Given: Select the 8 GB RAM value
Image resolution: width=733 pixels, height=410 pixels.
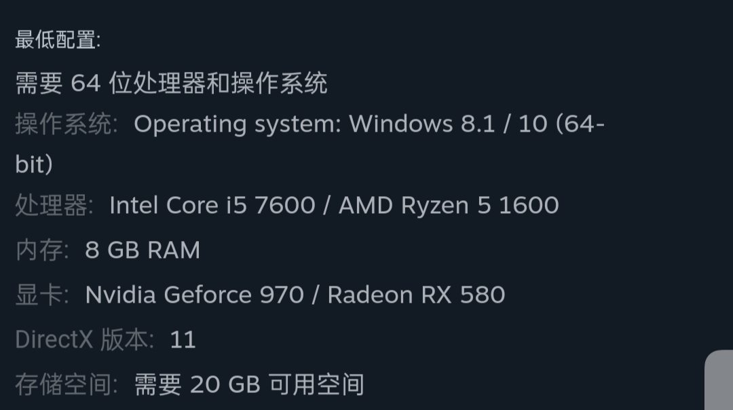Looking at the screenshot, I should coord(143,250).
